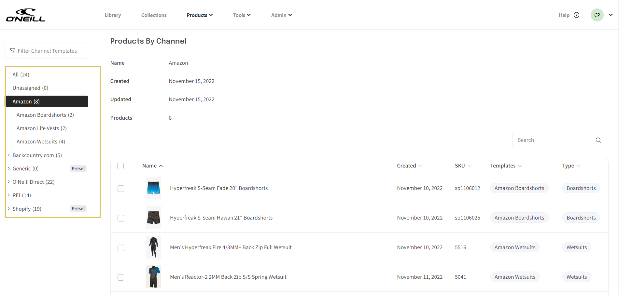Click Boardshorts type tag for sp1106025
The height and width of the screenshot is (295, 619).
pyautogui.click(x=581, y=218)
